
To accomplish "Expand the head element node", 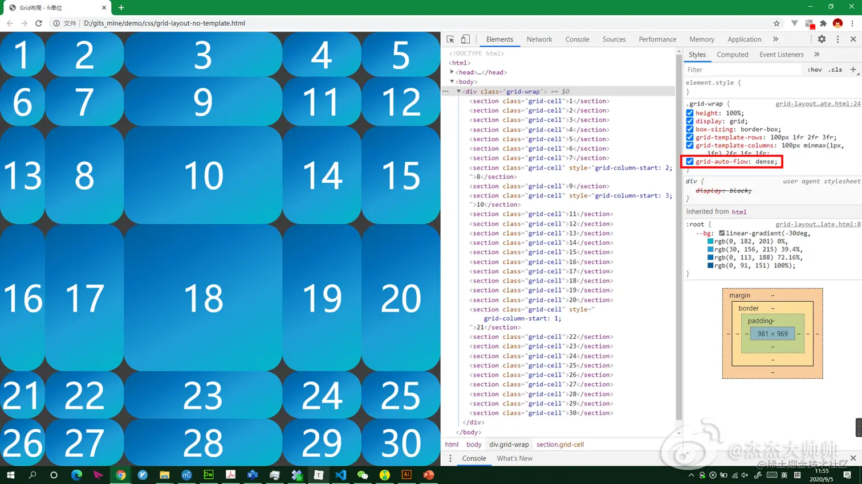I will (x=452, y=72).
